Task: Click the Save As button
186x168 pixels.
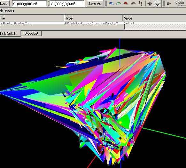Action: click(95, 4)
